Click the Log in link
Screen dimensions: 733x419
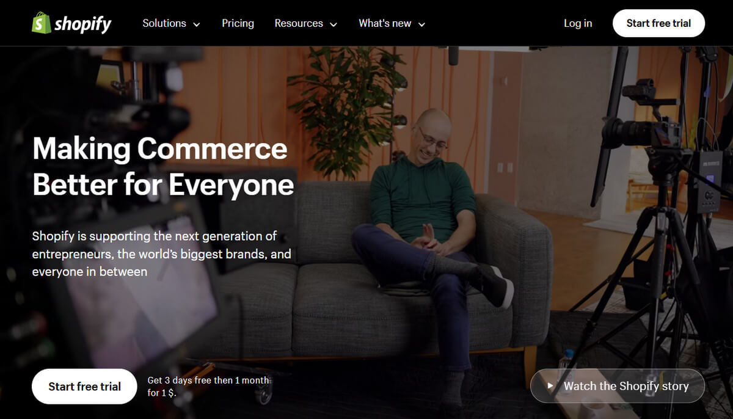[578, 23]
